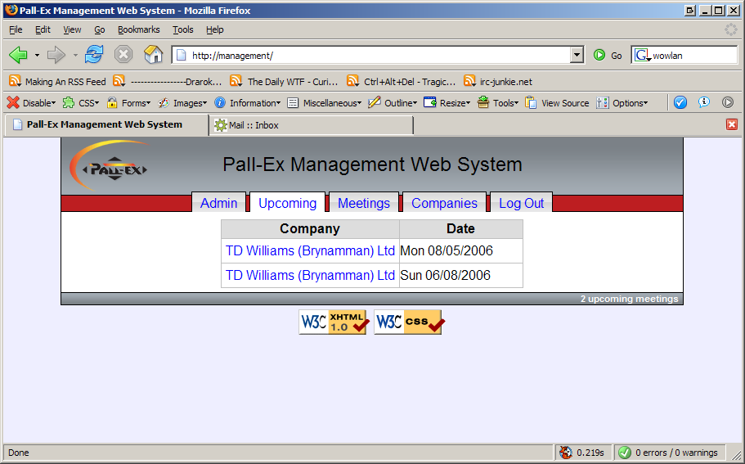Viewport: 745px width, 464px height.
Task: Click the Company column header
Action: 310,228
